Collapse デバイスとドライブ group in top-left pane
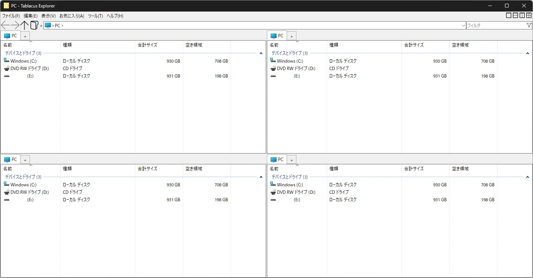The width and height of the screenshot is (533, 278). pyautogui.click(x=261, y=53)
